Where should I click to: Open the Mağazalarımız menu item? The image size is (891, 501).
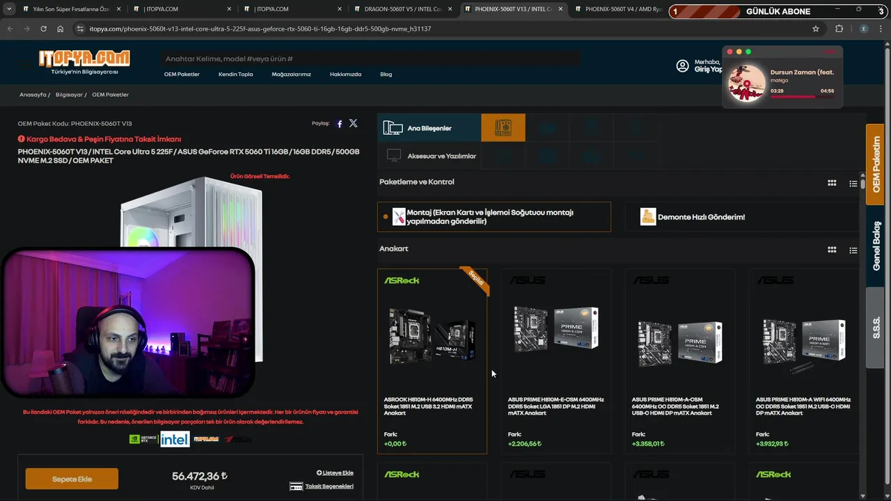(x=292, y=74)
